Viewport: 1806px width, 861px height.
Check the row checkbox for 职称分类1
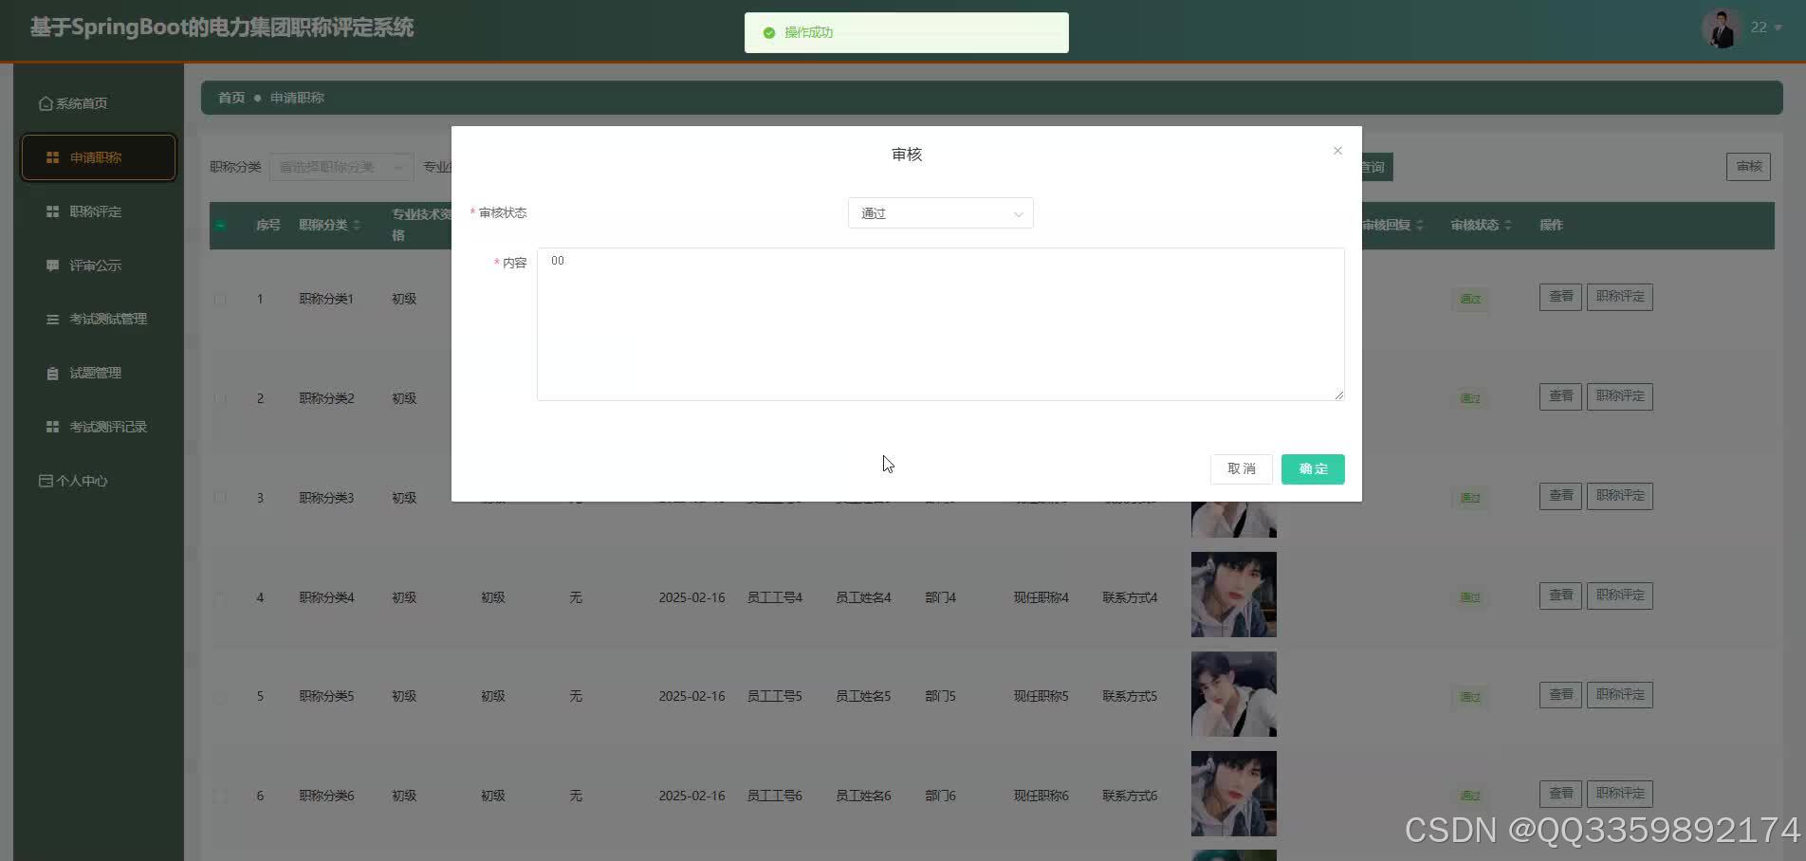[x=220, y=299]
